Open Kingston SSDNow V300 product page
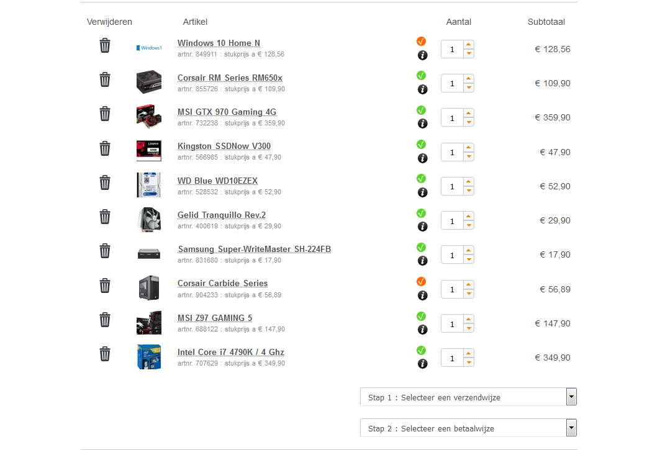The height and width of the screenshot is (450, 655). pyautogui.click(x=224, y=146)
